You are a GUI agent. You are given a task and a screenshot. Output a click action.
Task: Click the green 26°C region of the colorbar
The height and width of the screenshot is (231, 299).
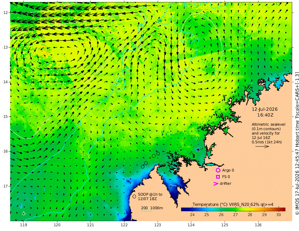pos(221,210)
